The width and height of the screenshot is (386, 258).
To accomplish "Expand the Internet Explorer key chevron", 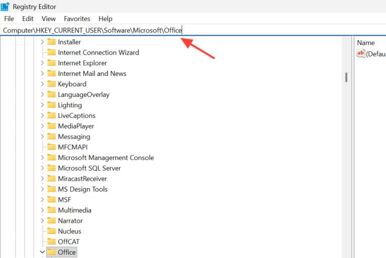I will [42, 63].
